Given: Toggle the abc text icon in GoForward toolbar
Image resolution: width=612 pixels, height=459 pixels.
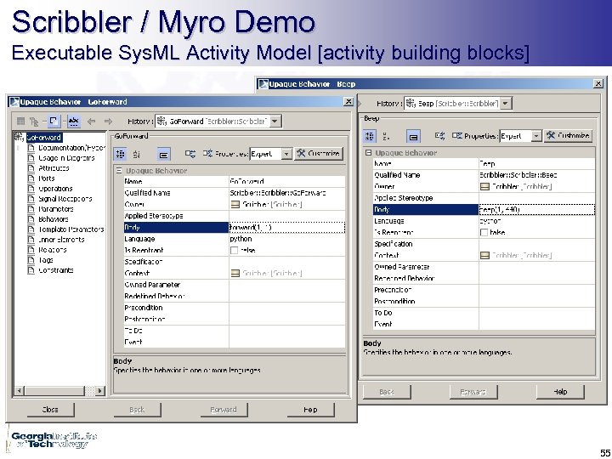Looking at the screenshot, I should 73,122.
